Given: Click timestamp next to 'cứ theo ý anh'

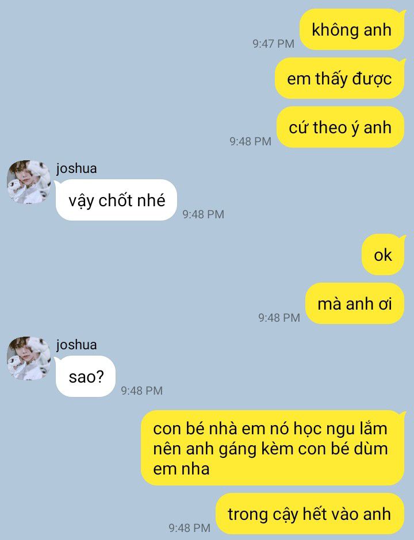Looking at the screenshot, I should (x=251, y=141).
